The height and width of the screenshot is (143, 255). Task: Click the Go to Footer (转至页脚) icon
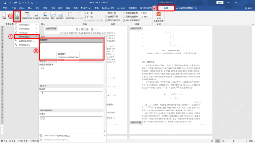click(x=79, y=16)
